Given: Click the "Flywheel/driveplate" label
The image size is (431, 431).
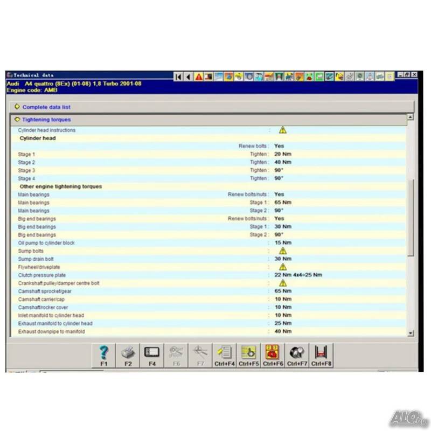Looking at the screenshot, I should 39,267.
